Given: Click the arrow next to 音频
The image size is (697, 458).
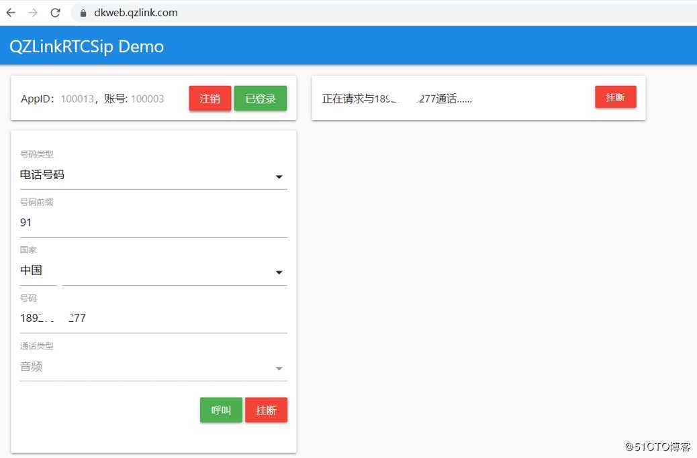Looking at the screenshot, I should click(x=279, y=368).
